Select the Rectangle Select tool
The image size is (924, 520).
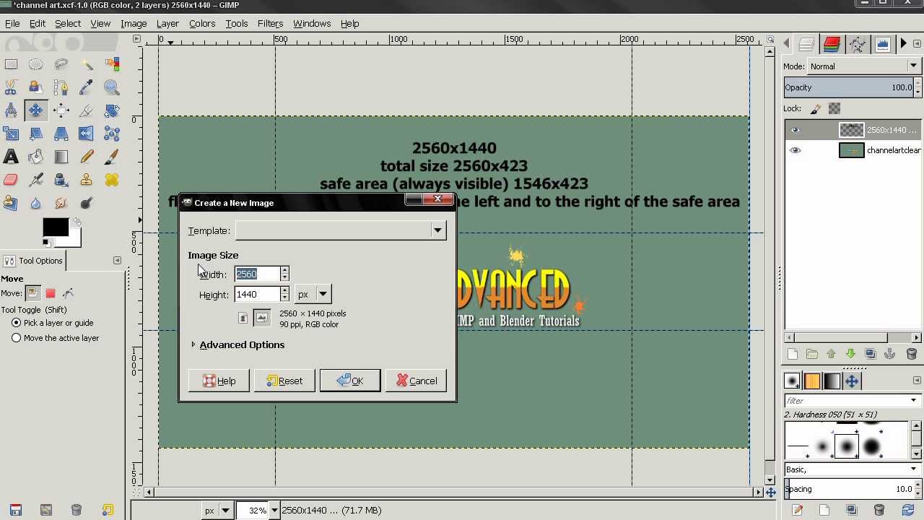[x=11, y=64]
